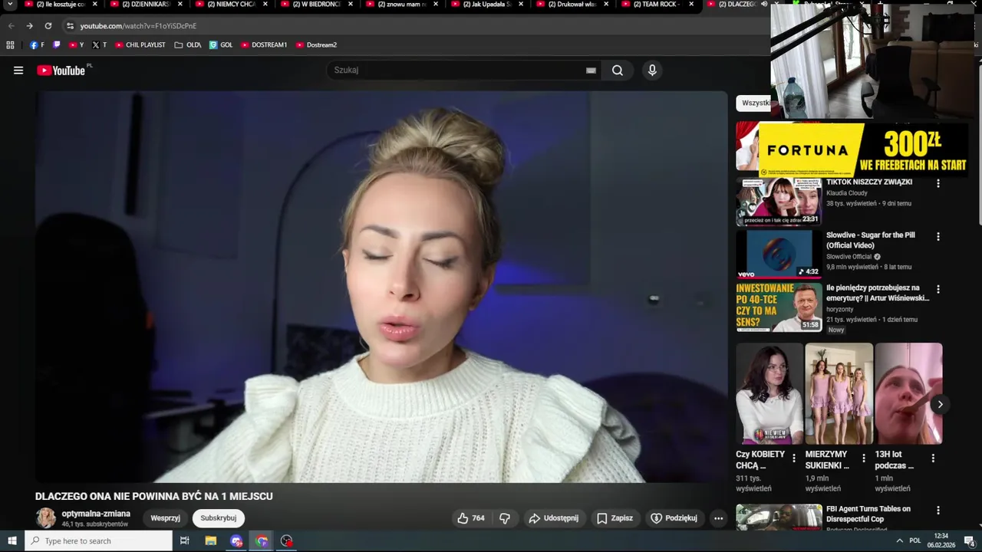Open 'Czy KOBIETY CHCĄ' short
This screenshot has height=552, width=982.
click(x=769, y=393)
